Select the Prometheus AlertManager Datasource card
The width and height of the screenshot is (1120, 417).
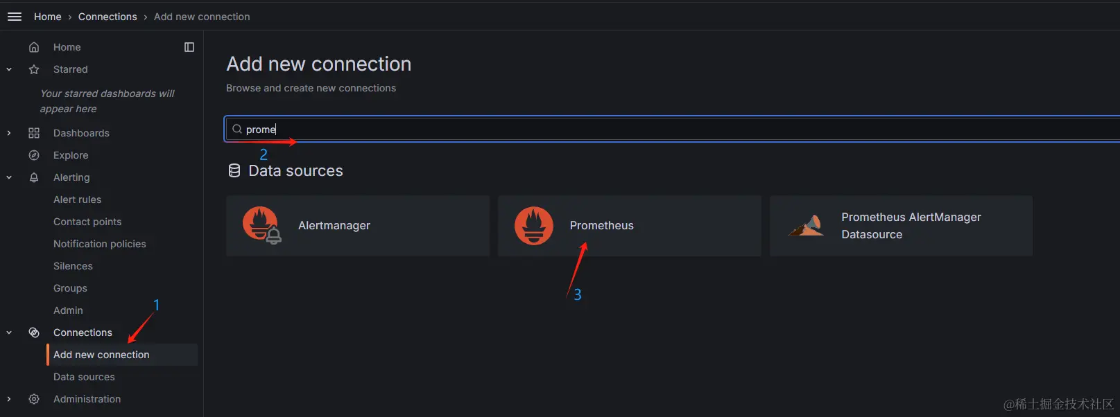(x=901, y=226)
